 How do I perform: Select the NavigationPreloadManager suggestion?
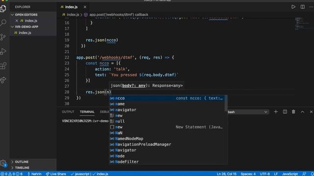(167, 145)
